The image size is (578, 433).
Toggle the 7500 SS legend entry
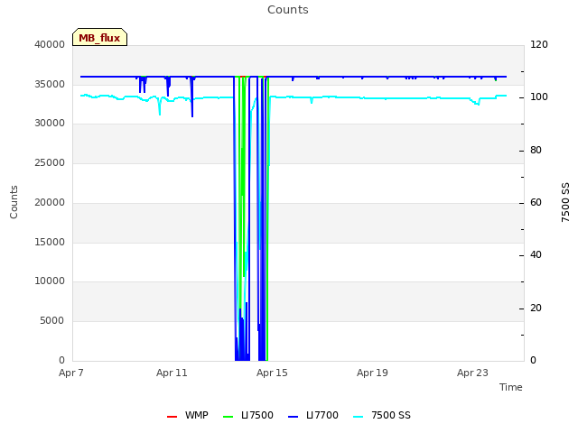click(x=382, y=415)
